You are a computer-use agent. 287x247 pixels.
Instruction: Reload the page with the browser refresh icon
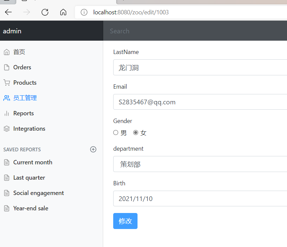tap(45, 12)
